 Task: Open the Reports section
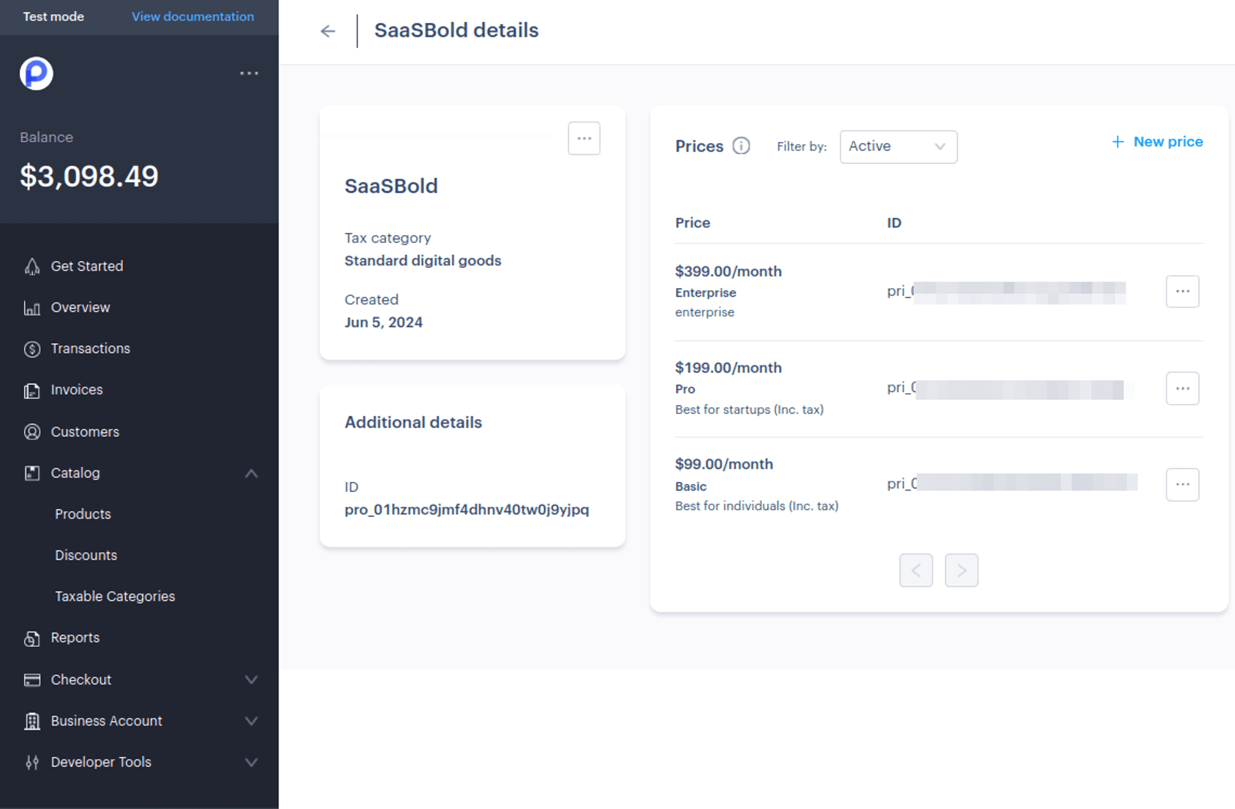coord(76,637)
